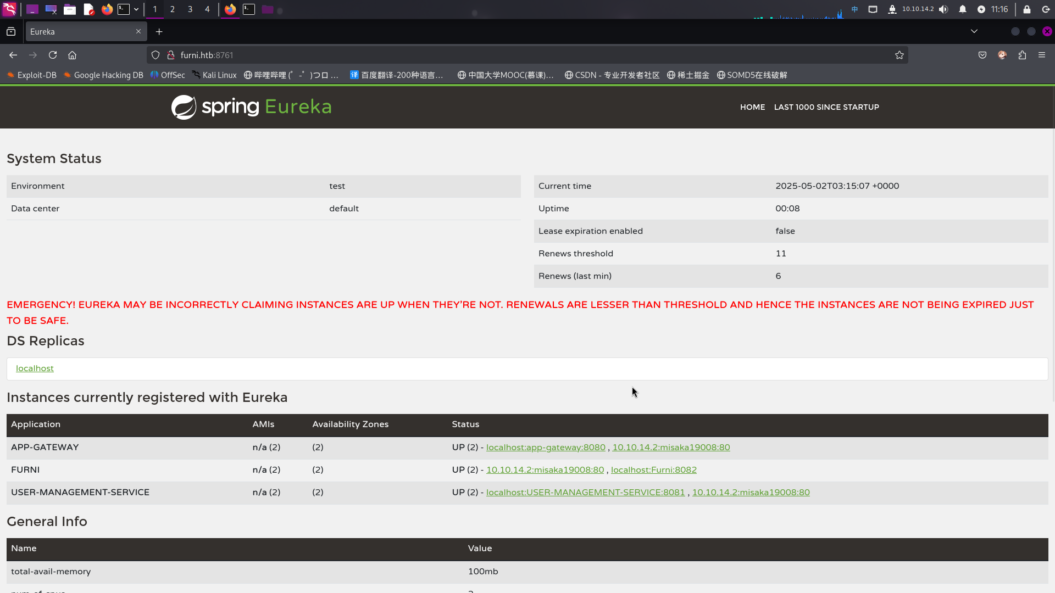1055x593 pixels.
Task: Click the log out session icon
Action: coord(1046,9)
